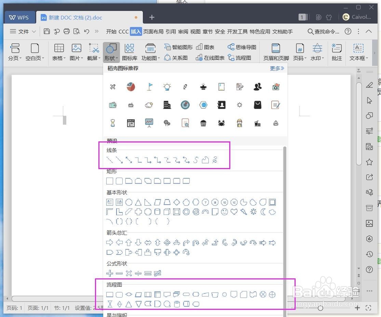Add a new document tab with plus
The width and height of the screenshot is (381, 317).
click(x=152, y=17)
